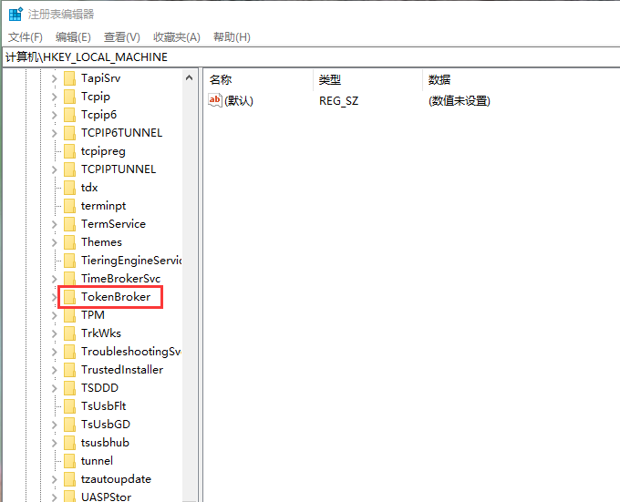Click the 名称 column header
Viewport: 620px width, 502px height.
pos(222,80)
